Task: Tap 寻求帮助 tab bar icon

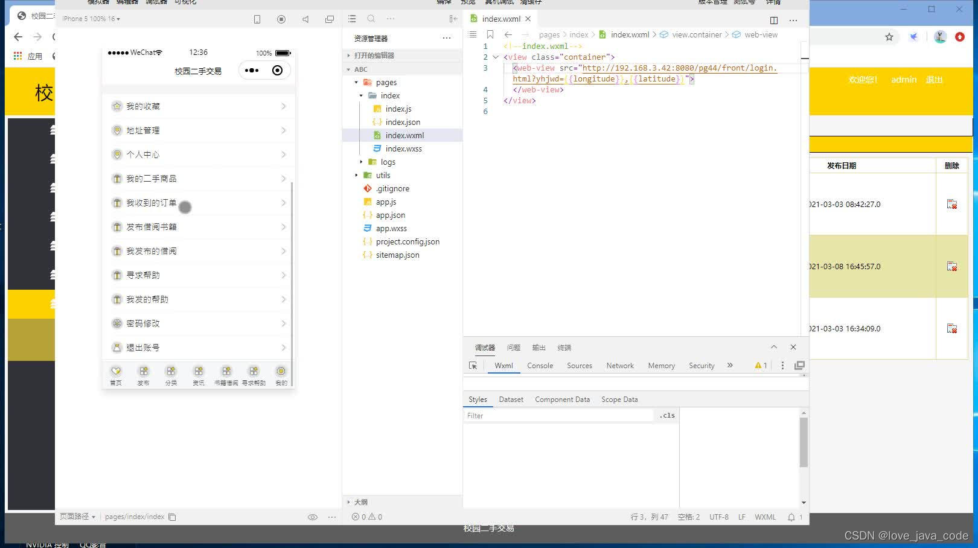Action: [x=254, y=375]
